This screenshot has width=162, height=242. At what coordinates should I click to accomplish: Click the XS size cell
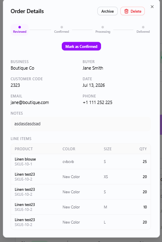[x=106, y=177]
